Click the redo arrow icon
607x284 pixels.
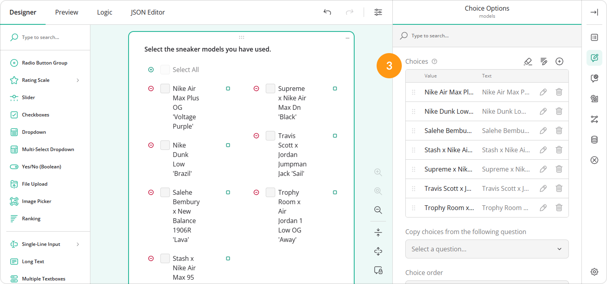[x=349, y=12]
